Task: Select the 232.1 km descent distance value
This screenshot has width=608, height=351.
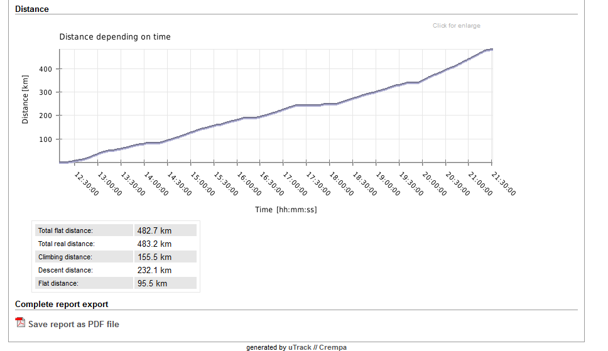Action: [x=155, y=270]
